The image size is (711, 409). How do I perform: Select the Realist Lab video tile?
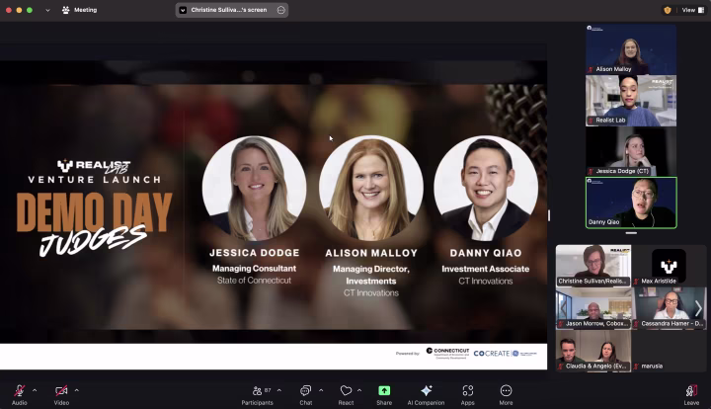[x=631, y=101]
